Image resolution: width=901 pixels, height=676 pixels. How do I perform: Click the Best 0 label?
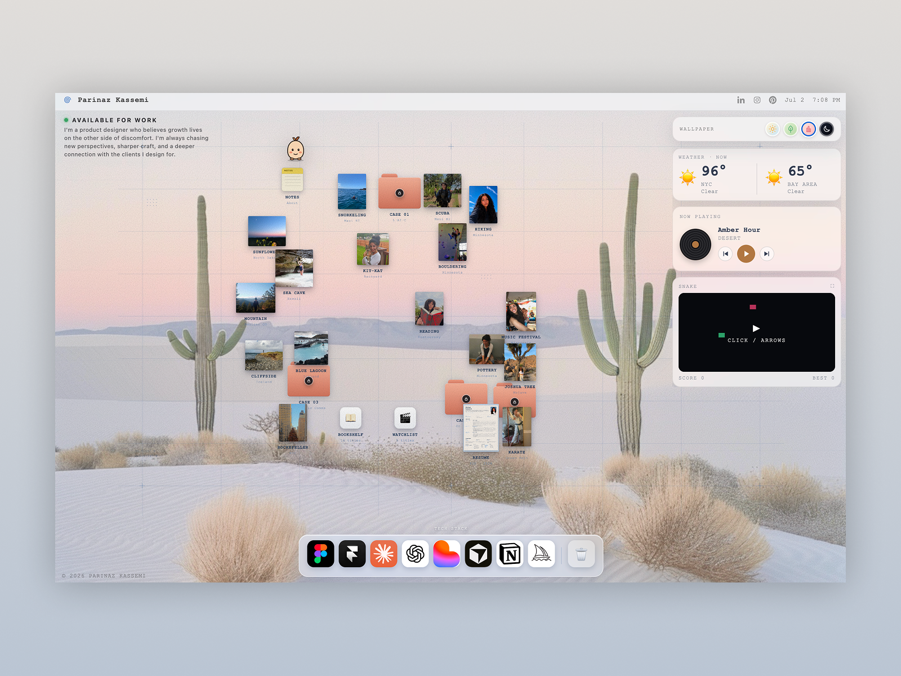(x=823, y=378)
